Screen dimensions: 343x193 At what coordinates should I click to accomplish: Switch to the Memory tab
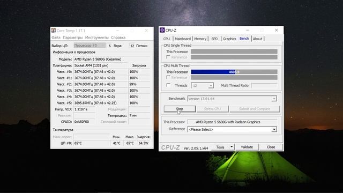click(200, 39)
